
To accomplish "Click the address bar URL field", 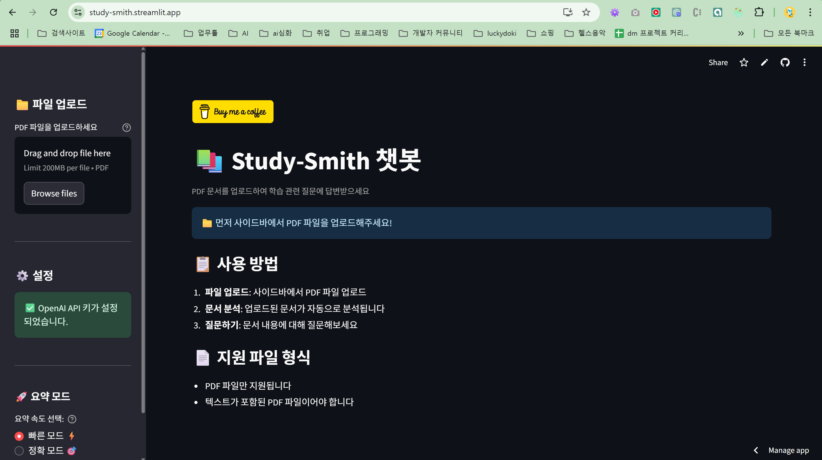I will tap(319, 13).
